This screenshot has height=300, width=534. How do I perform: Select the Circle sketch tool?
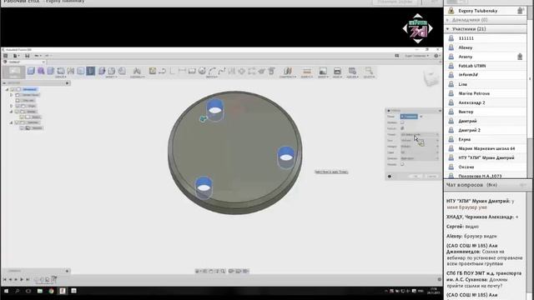202,71
